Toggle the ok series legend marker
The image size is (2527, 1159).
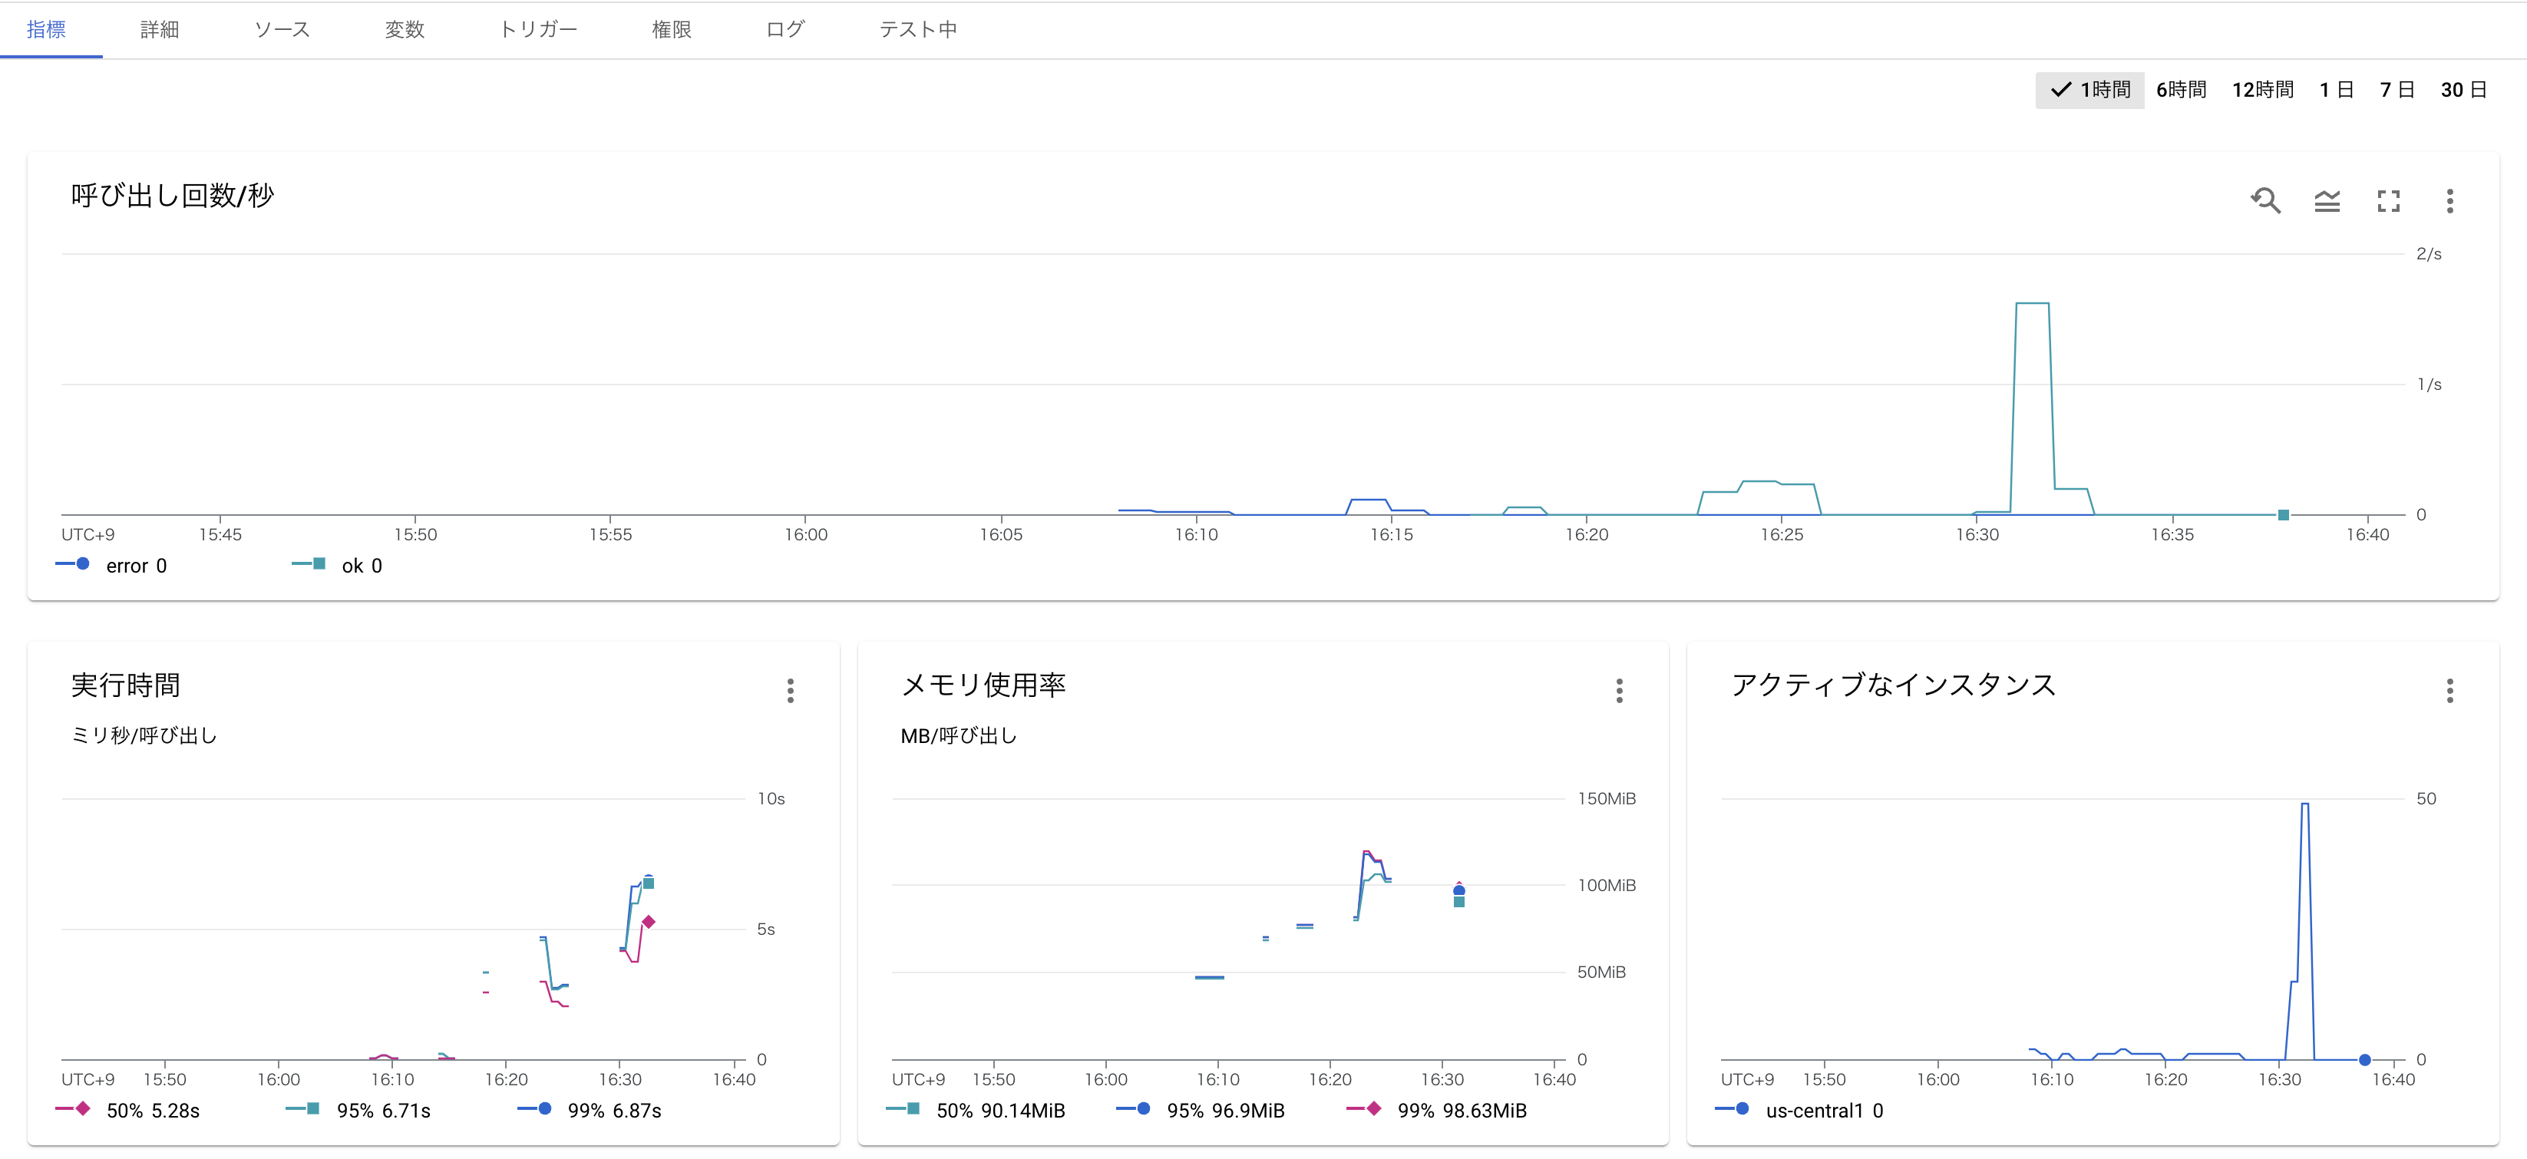tap(318, 564)
